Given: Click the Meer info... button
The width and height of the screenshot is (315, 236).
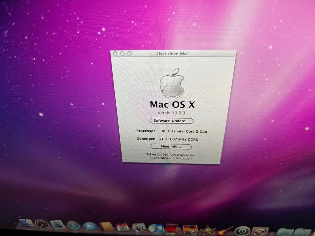Looking at the screenshot, I should pos(171,147).
